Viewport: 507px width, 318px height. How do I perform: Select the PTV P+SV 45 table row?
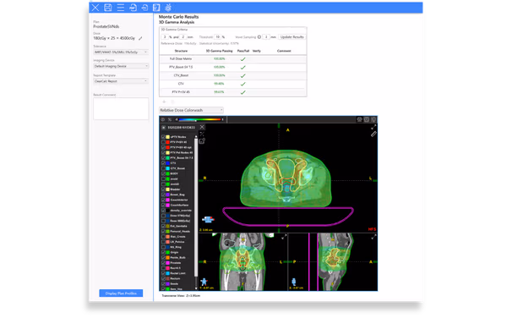233,92
